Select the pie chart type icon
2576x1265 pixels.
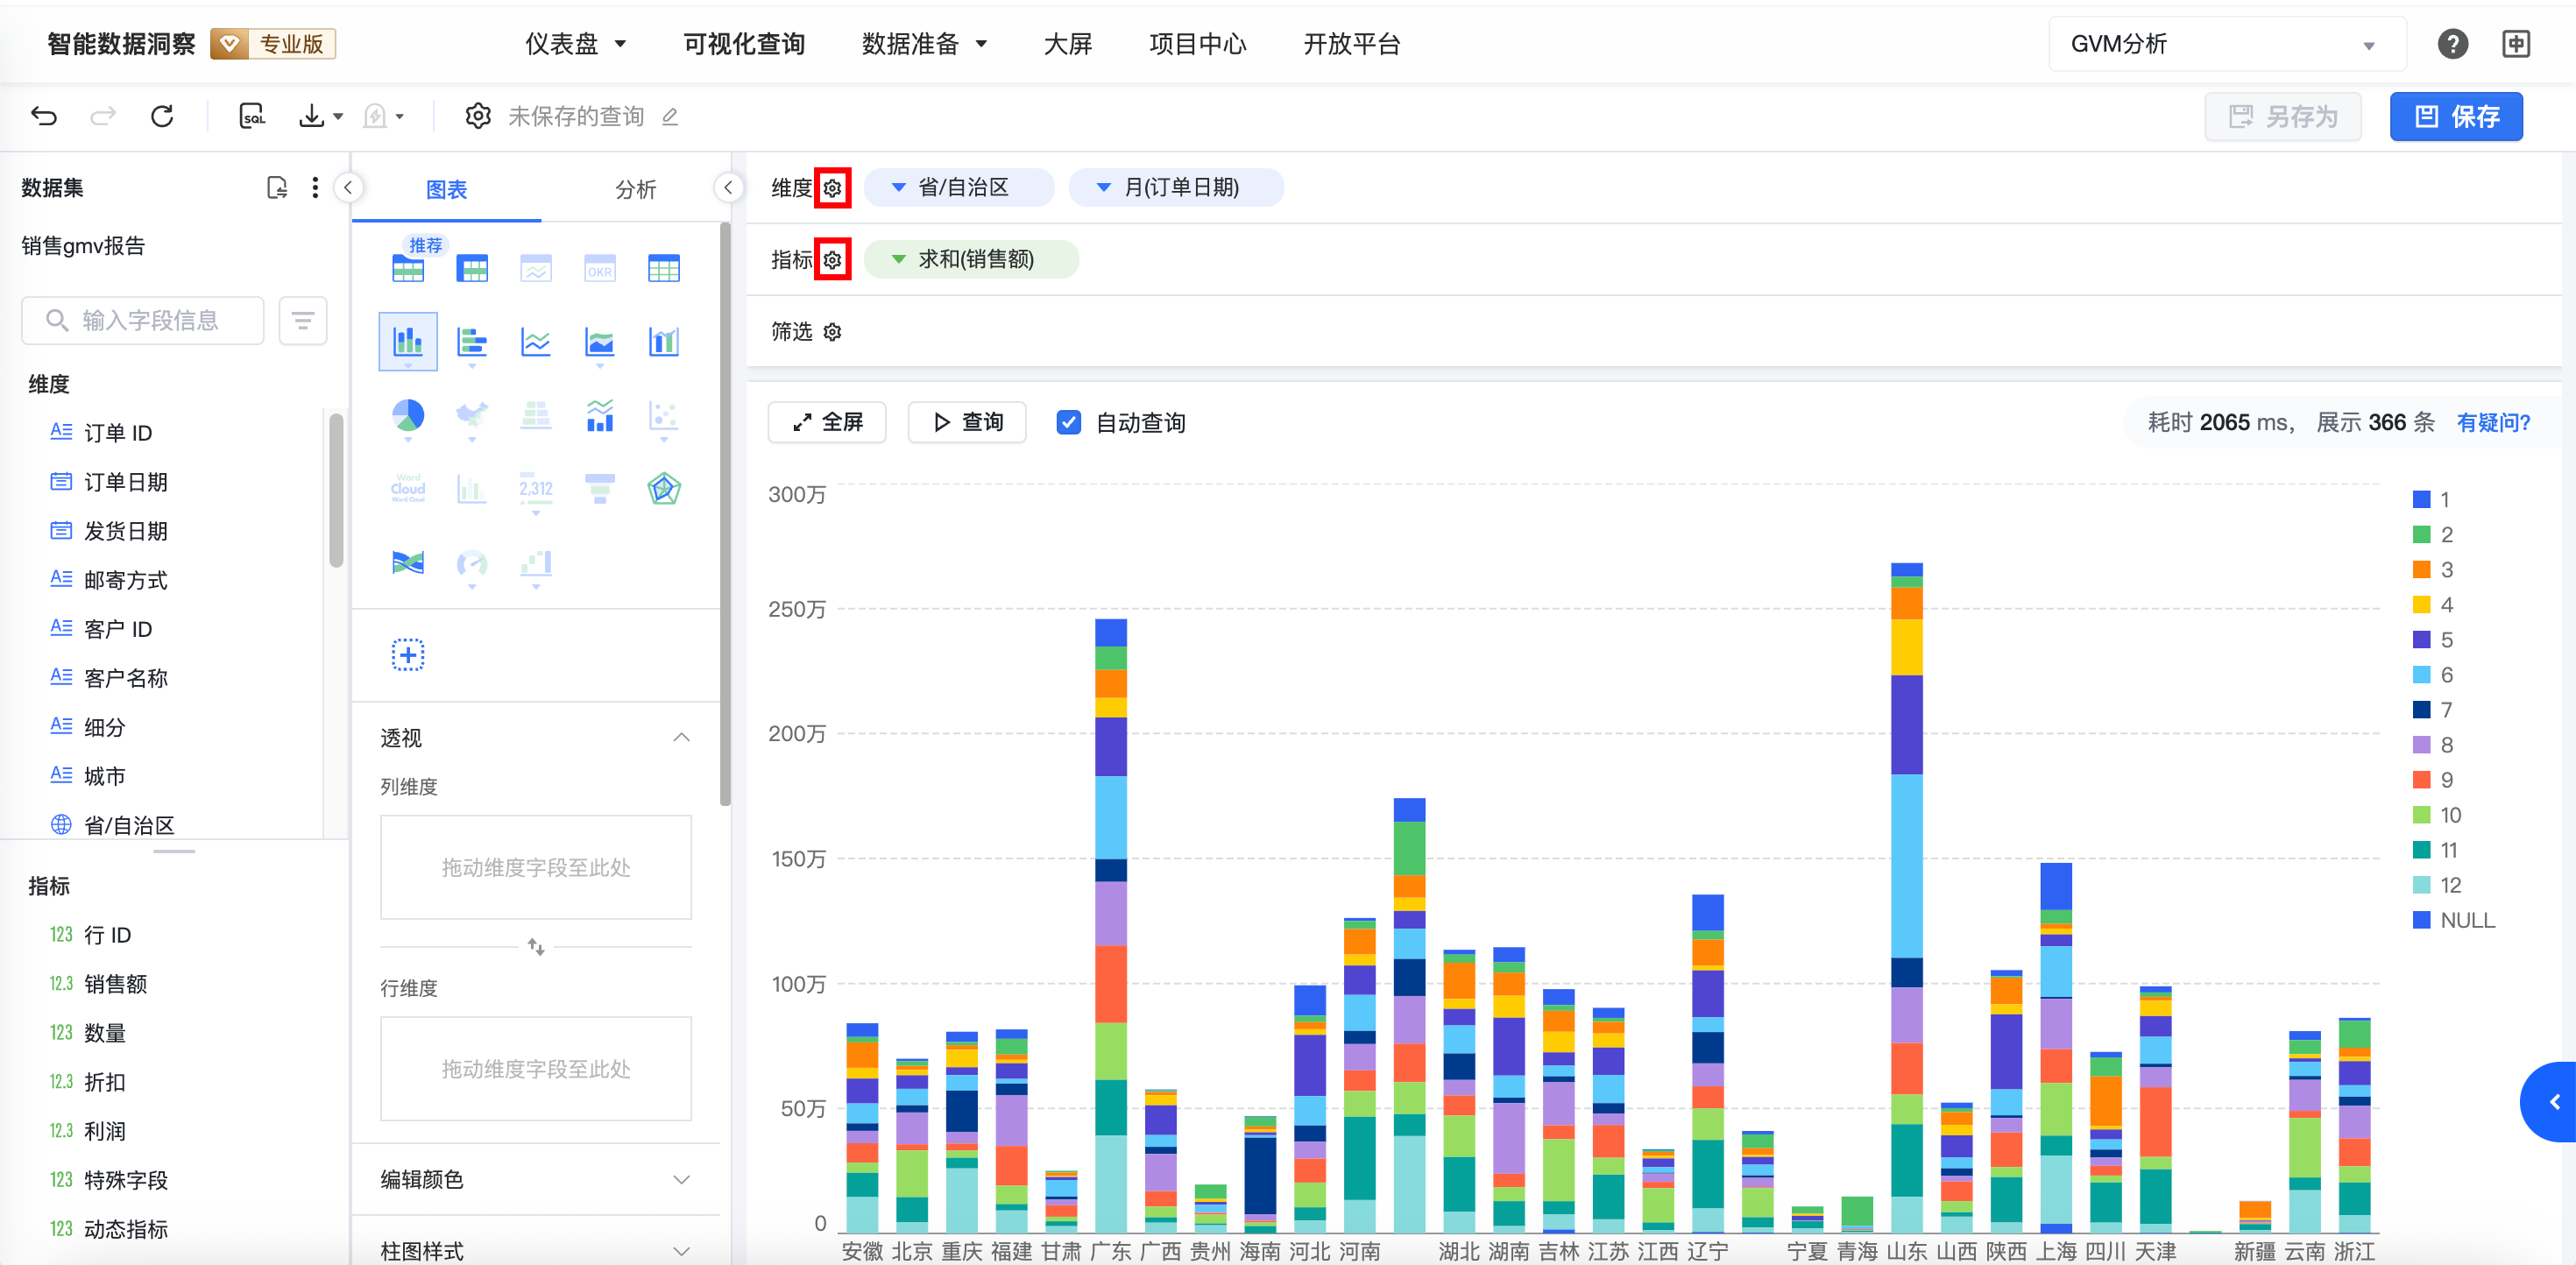pos(408,415)
